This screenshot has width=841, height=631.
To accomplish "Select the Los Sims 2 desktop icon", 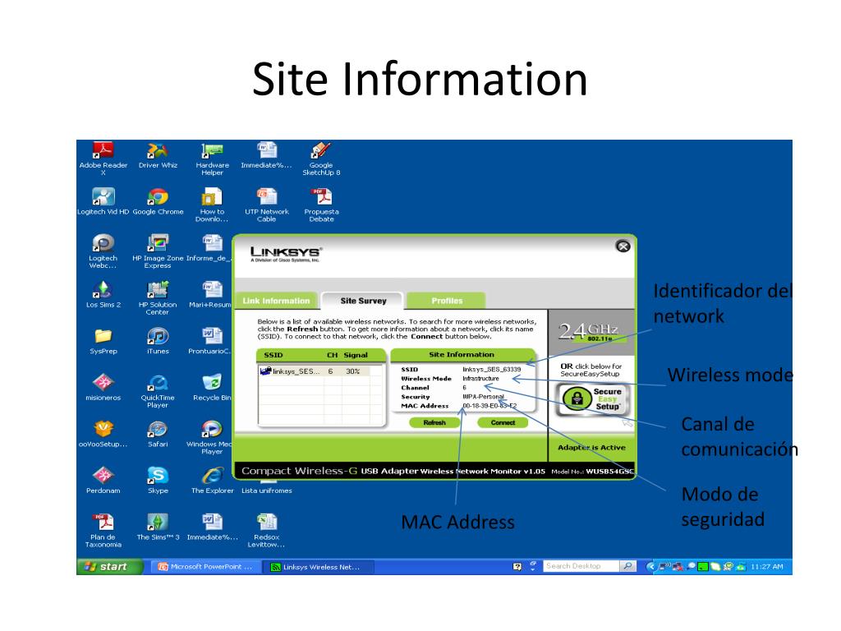I will pyautogui.click(x=103, y=294).
